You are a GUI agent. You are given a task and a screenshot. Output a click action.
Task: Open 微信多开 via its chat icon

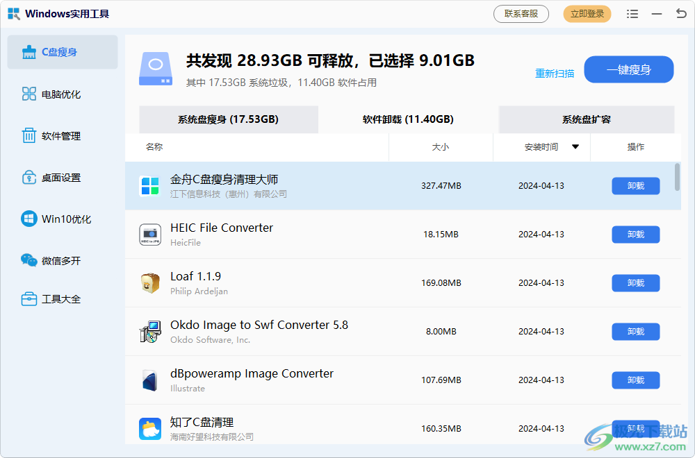click(28, 260)
